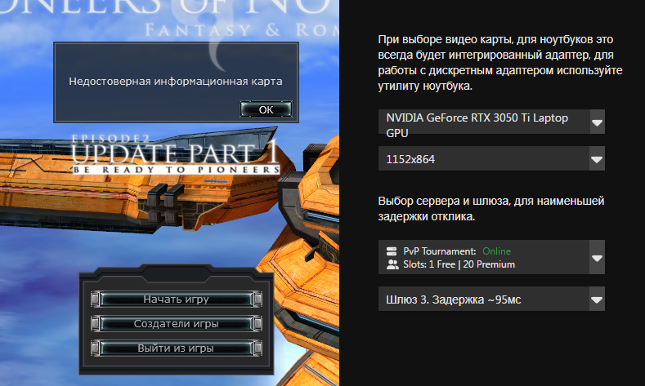This screenshot has height=386, width=645.
Task: Click the Недостоверная информационная карта message
Action: tap(176, 82)
